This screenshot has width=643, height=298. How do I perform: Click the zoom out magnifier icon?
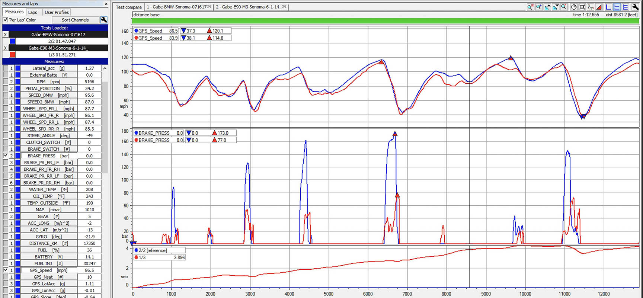pos(564,7)
